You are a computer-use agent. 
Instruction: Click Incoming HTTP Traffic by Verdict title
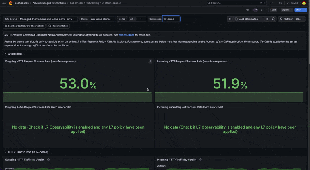point(177,160)
